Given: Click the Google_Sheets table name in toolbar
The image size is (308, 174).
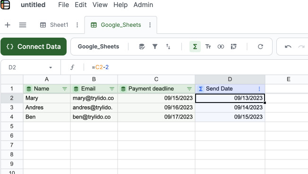Looking at the screenshot, I should 98,47.
